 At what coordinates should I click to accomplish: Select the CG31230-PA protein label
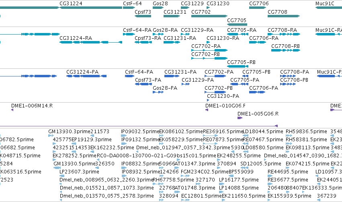click(x=223, y=96)
